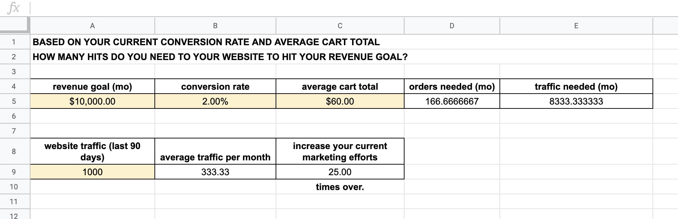This screenshot has width=678, height=219.
Task: Click the fx function icon
Action: (13, 7)
